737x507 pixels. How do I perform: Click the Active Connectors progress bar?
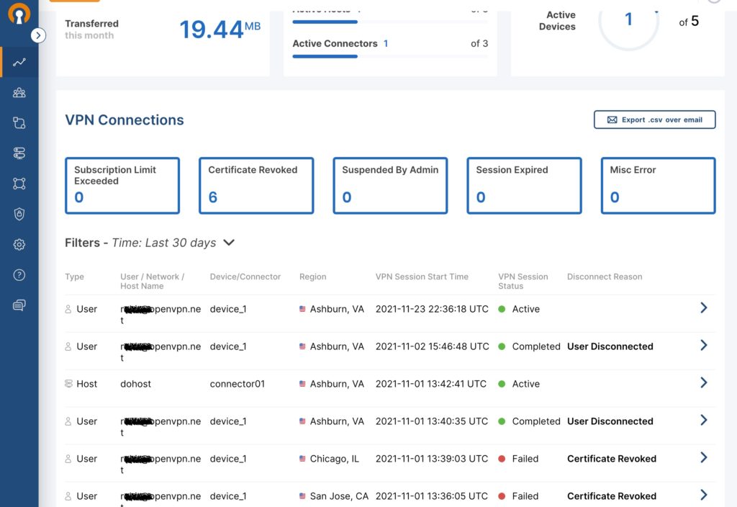click(390, 56)
